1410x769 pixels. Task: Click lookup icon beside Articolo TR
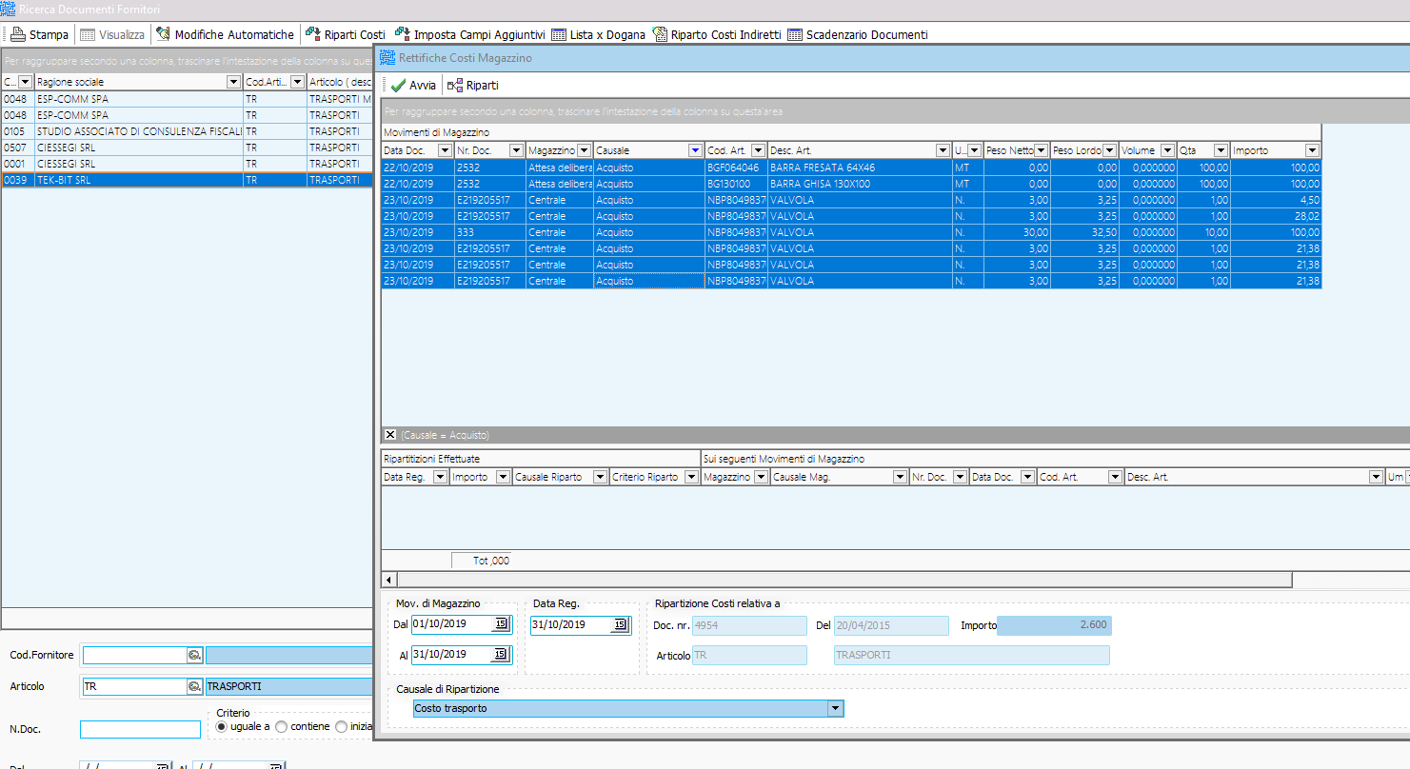[194, 686]
